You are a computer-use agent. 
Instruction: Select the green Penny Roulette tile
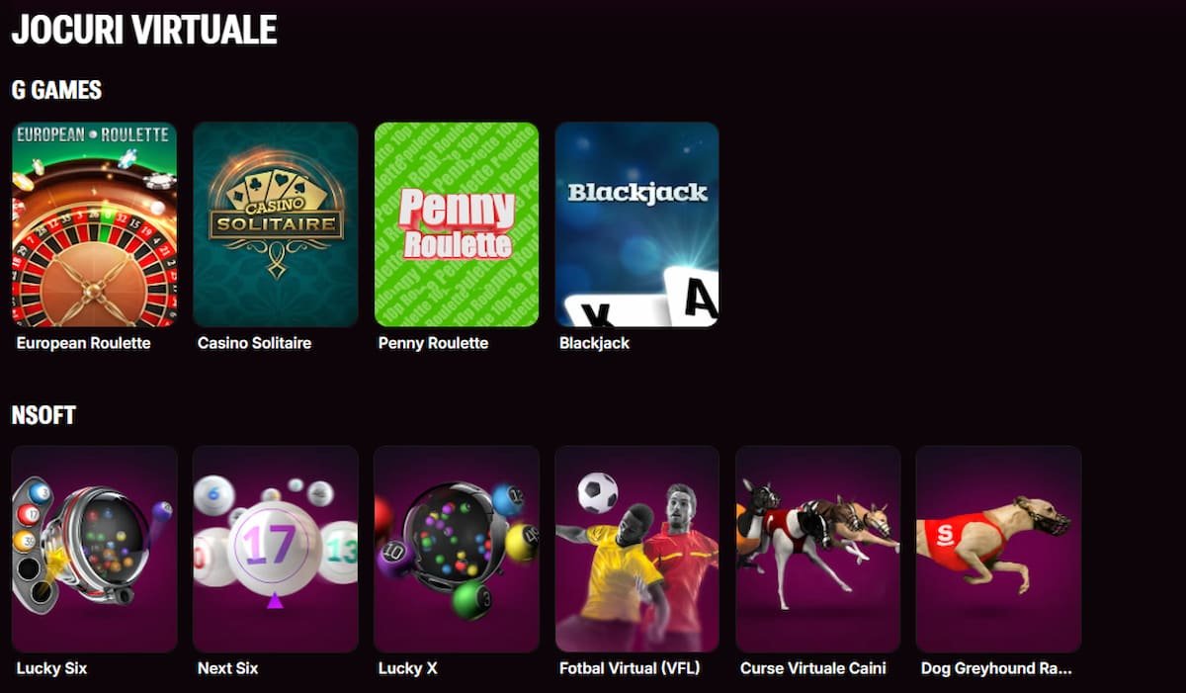click(457, 224)
